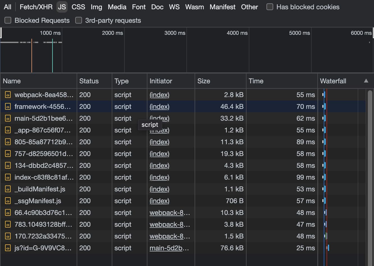Click the script icon beside webpack-8ea458
This screenshot has width=374, height=266.
click(x=8, y=95)
